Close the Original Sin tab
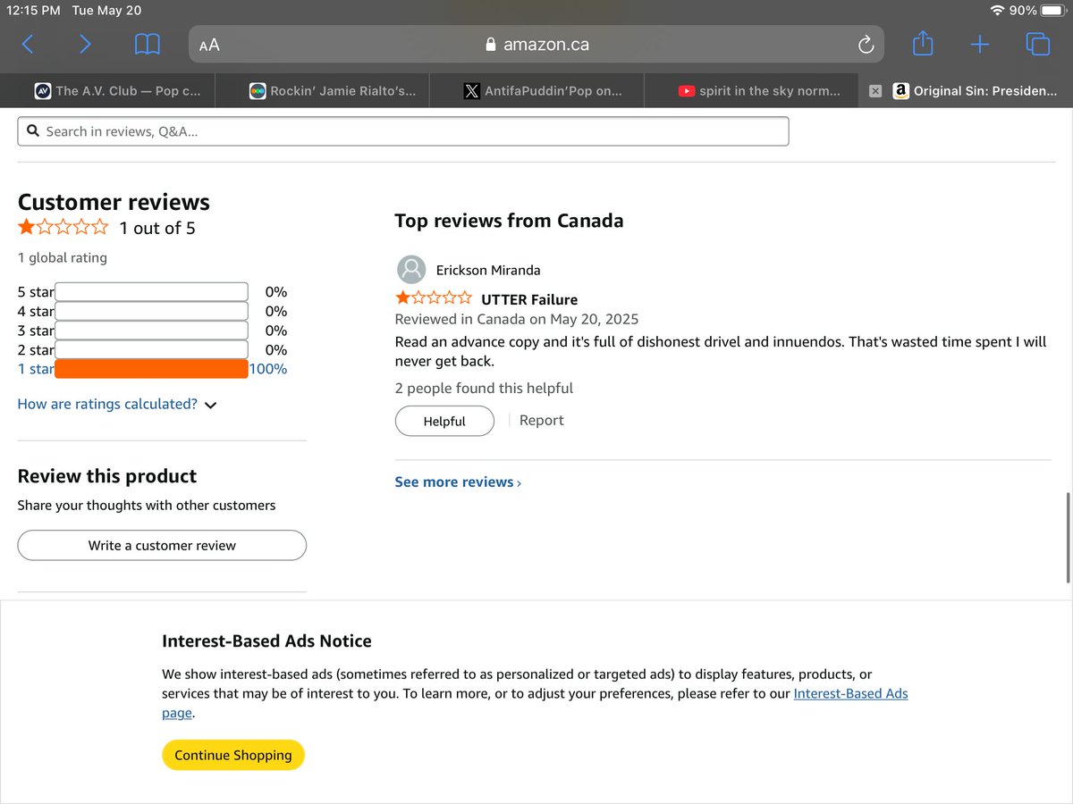 click(875, 90)
